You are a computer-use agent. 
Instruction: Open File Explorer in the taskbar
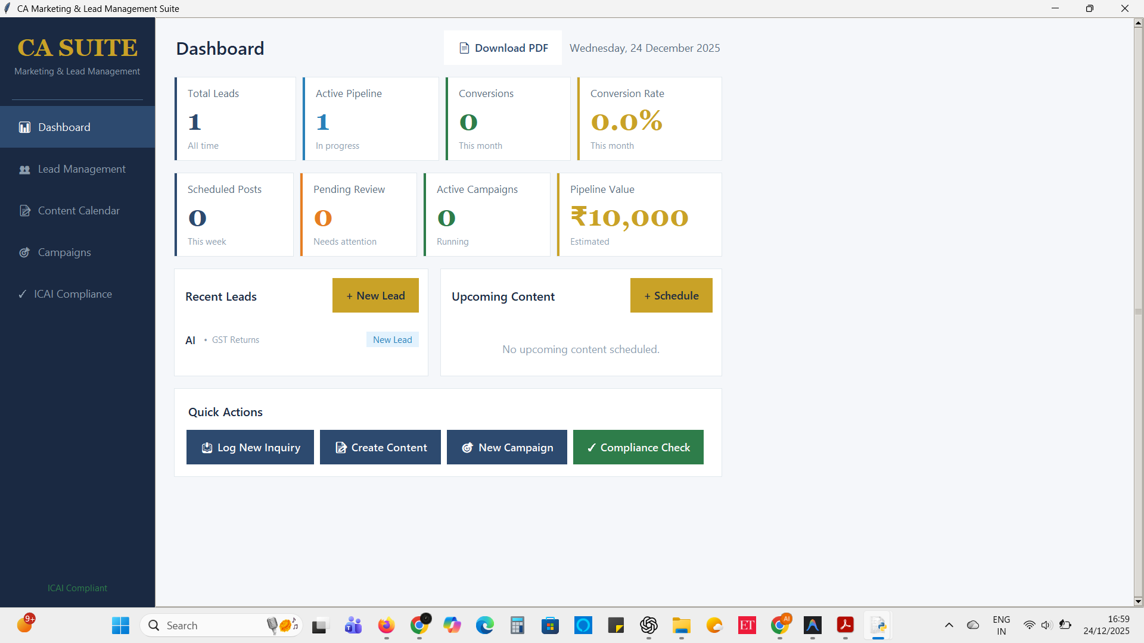tap(681, 625)
